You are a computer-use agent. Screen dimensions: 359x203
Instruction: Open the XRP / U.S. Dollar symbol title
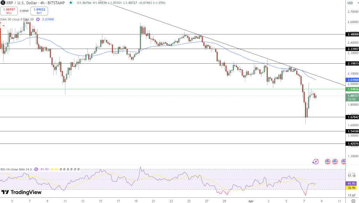pyautogui.click(x=35, y=3)
